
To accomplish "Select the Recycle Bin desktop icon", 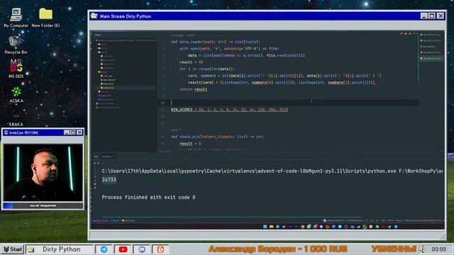I will pos(16,45).
